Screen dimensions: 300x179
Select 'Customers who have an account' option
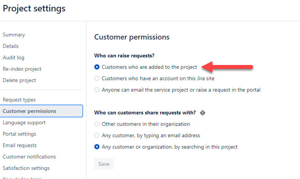tap(97, 79)
